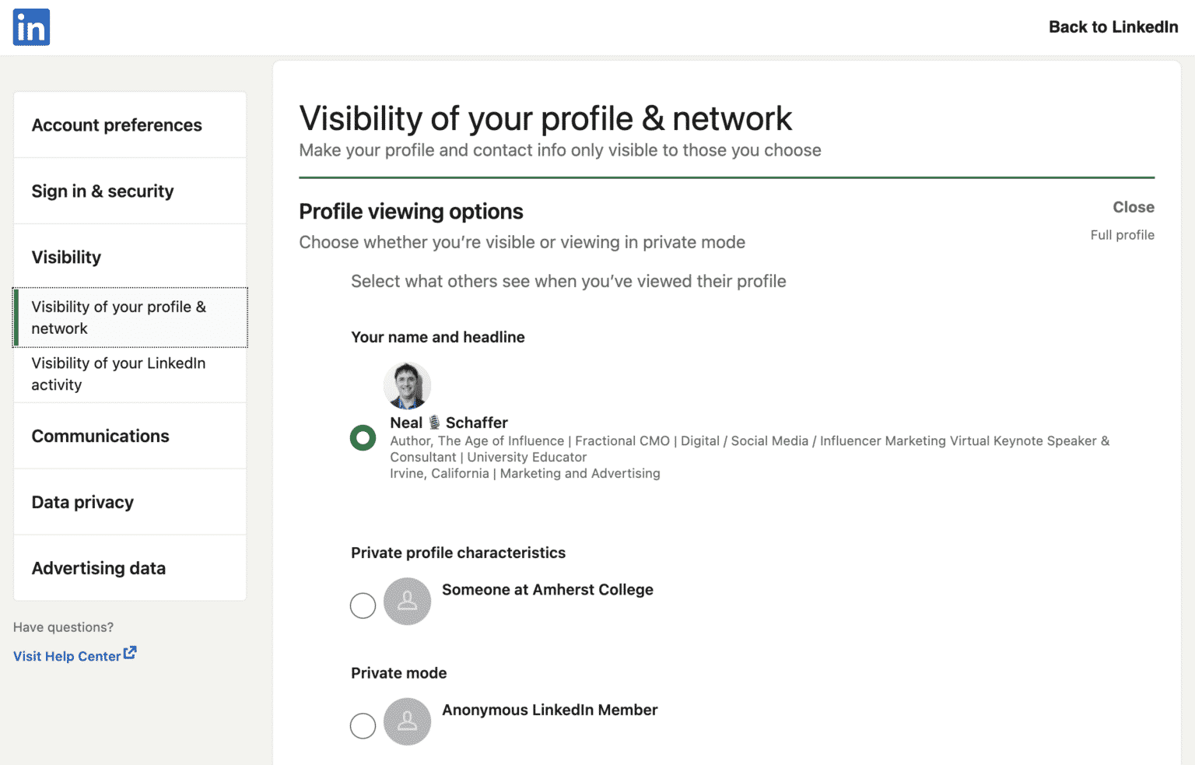Click Neal Schaffer's profile photo
The image size is (1195, 765).
coord(407,385)
